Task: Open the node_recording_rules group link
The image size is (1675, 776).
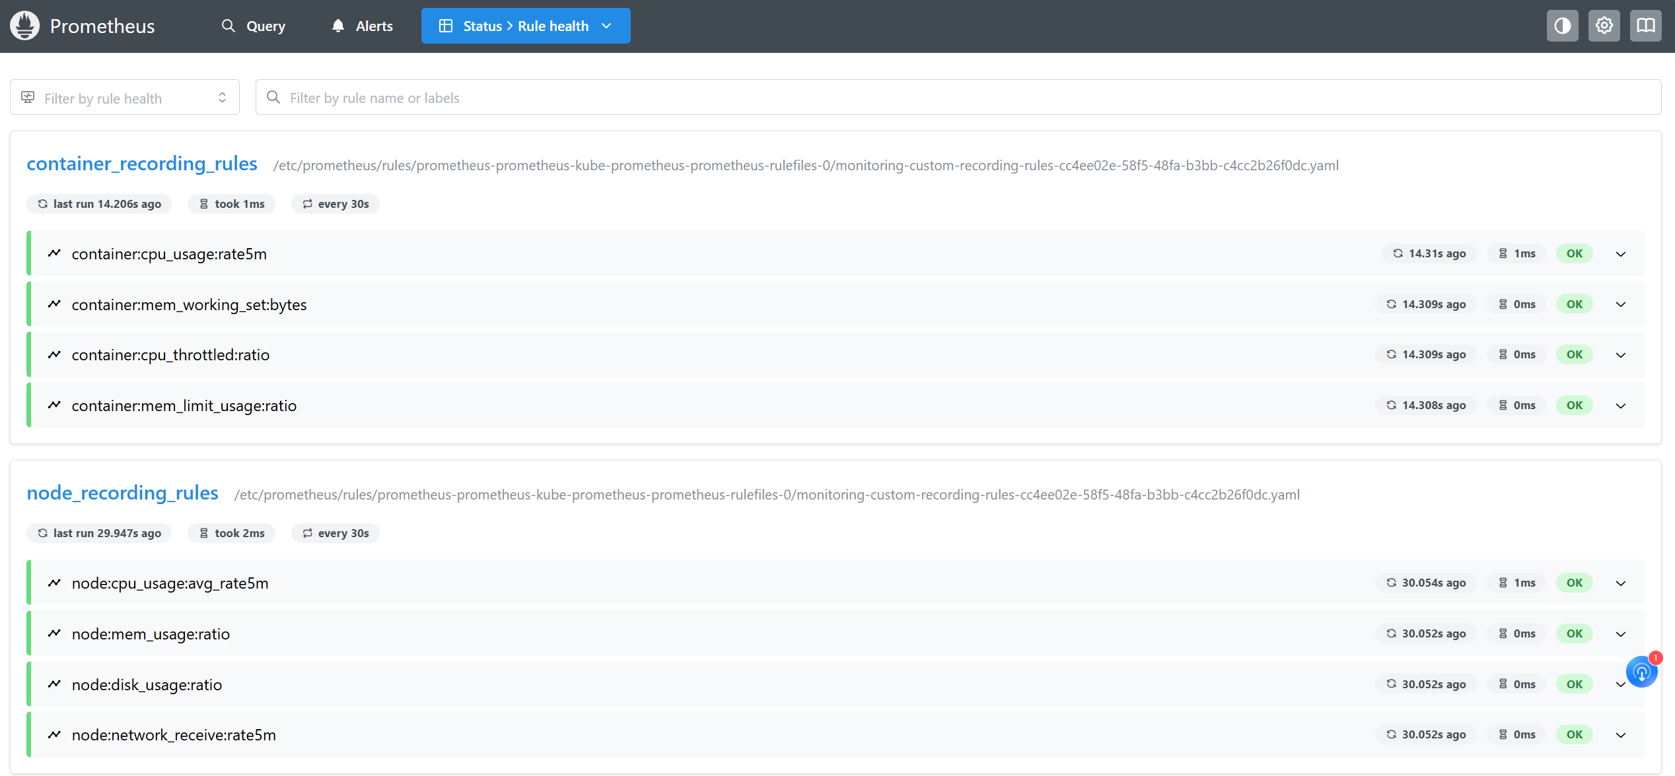Action: pyautogui.click(x=122, y=493)
